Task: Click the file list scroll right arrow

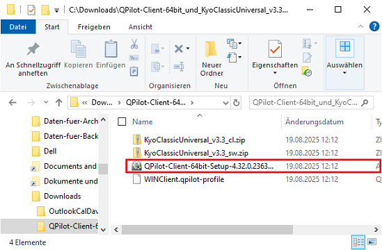Action: [x=376, y=230]
